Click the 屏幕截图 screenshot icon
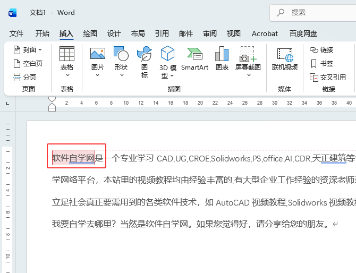 pos(248,54)
